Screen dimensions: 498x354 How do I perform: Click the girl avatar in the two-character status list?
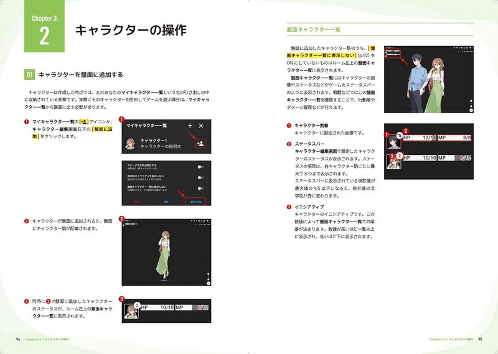394,162
